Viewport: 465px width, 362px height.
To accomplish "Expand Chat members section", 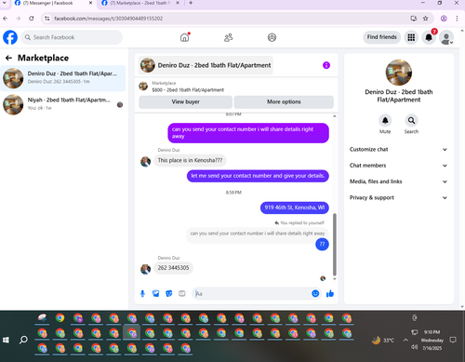I will coord(398,166).
